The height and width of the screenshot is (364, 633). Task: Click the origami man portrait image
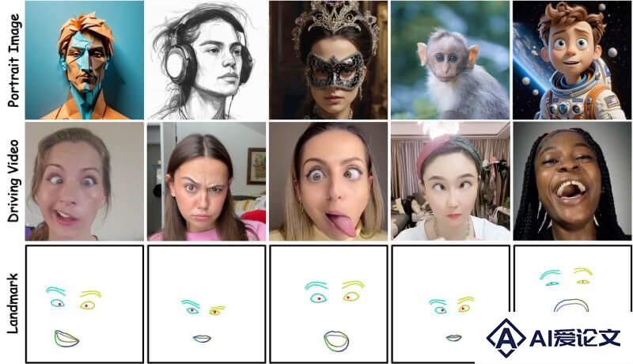[x=85, y=60]
